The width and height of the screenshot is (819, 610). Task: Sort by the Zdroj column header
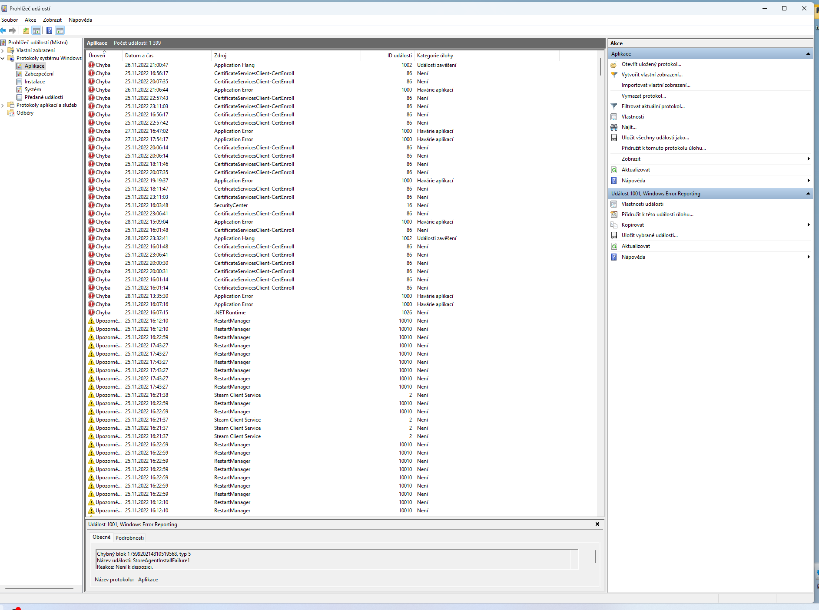coord(220,56)
